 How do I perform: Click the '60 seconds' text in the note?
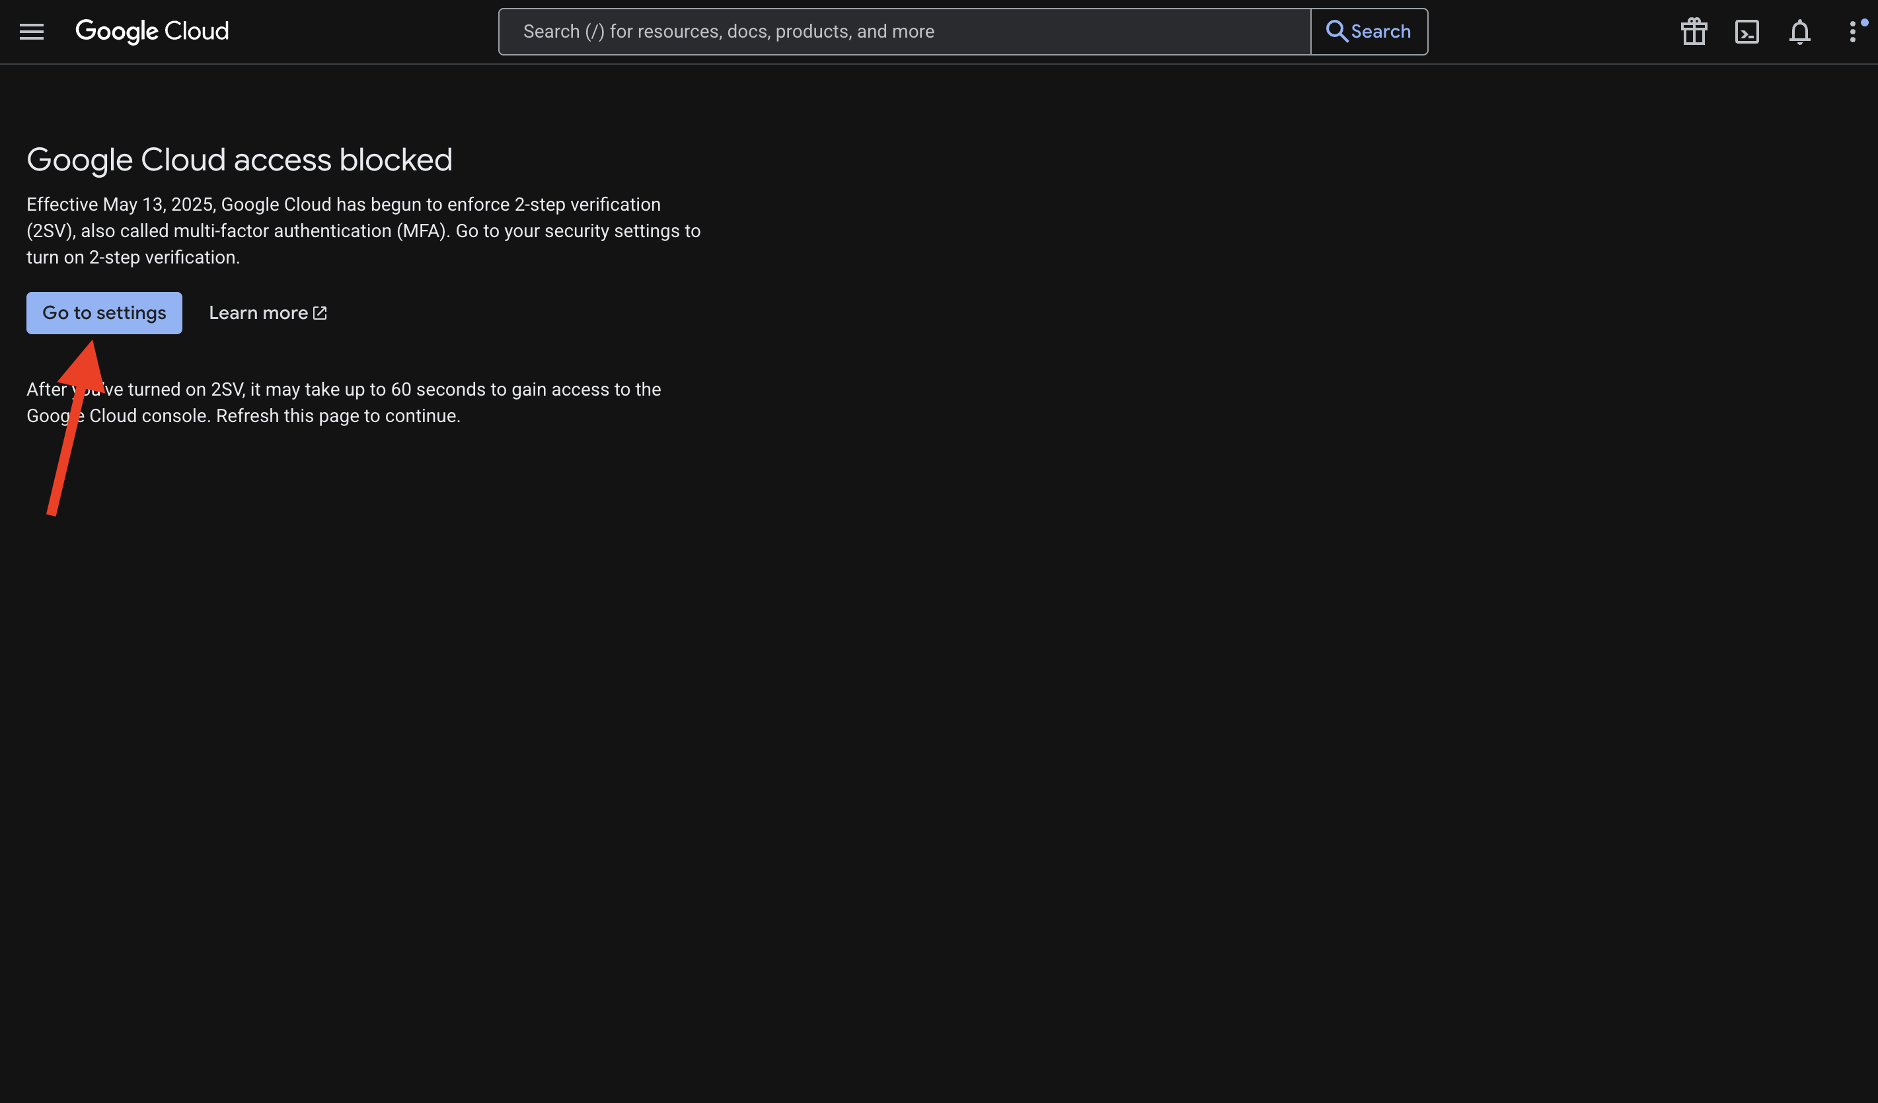click(437, 390)
